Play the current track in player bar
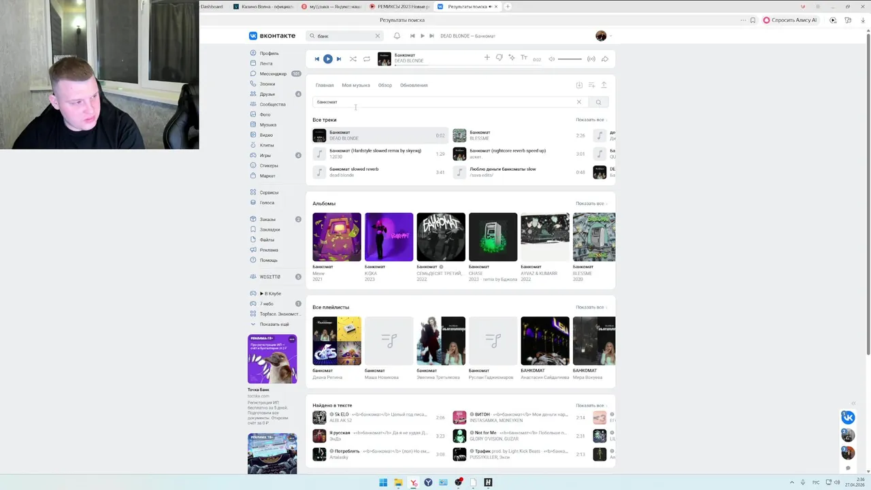This screenshot has height=490, width=871. click(327, 59)
